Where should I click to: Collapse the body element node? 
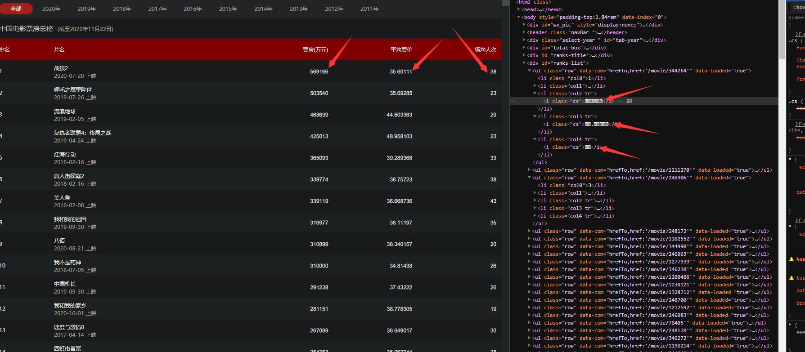point(519,17)
